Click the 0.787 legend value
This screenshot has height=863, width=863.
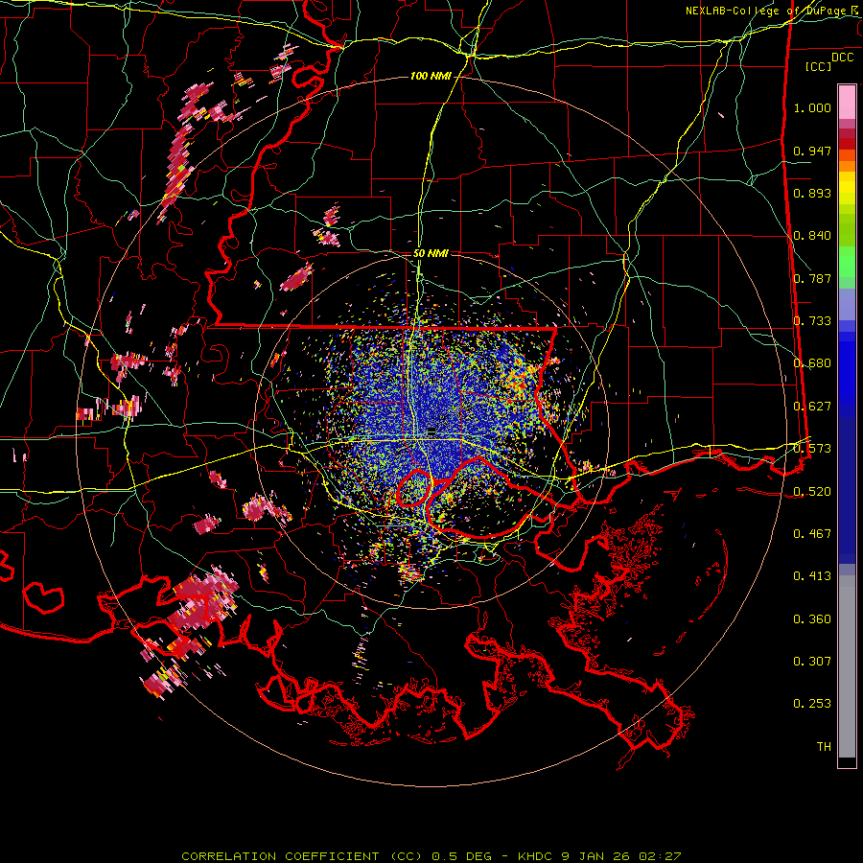(812, 278)
